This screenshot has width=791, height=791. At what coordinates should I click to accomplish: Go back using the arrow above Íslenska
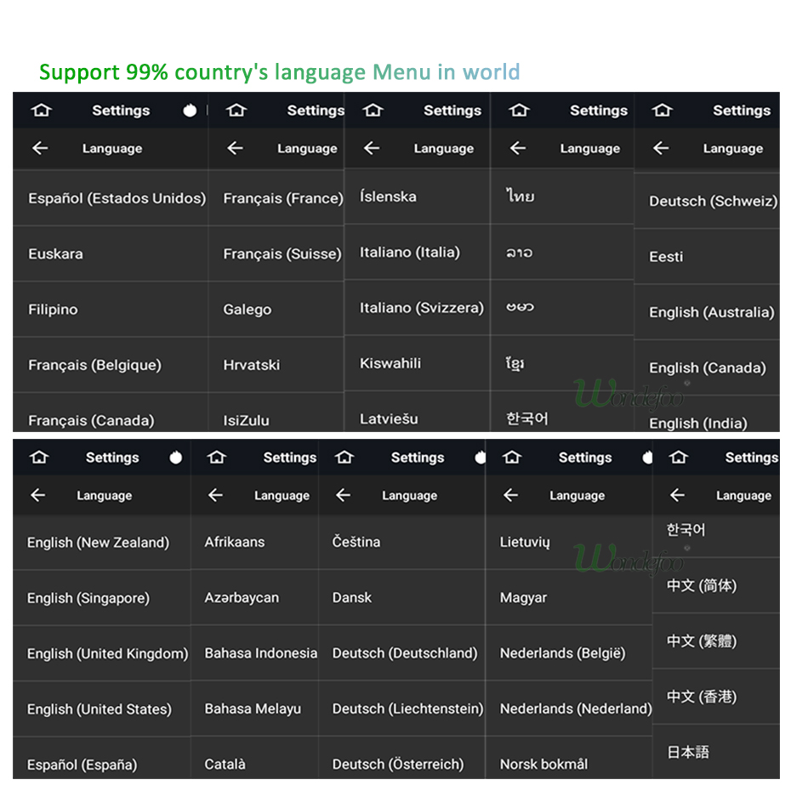click(x=372, y=148)
